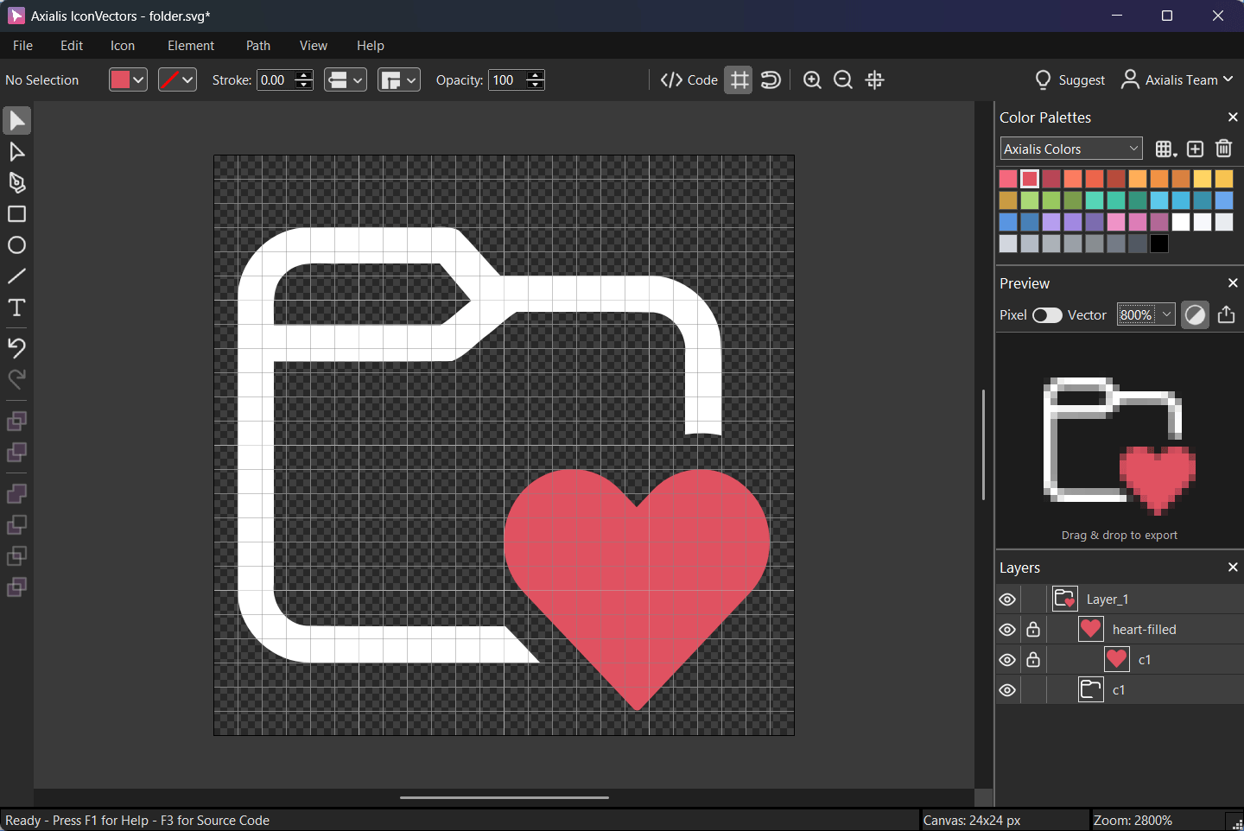Select the Text tool
Viewport: 1244px width, 831px height.
click(16, 308)
